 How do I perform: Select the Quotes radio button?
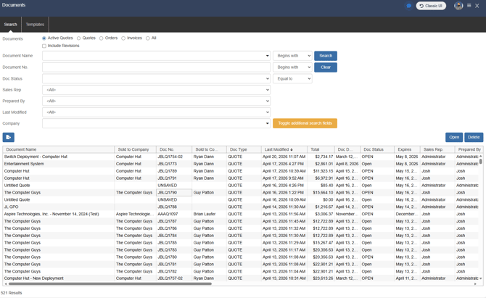point(79,38)
